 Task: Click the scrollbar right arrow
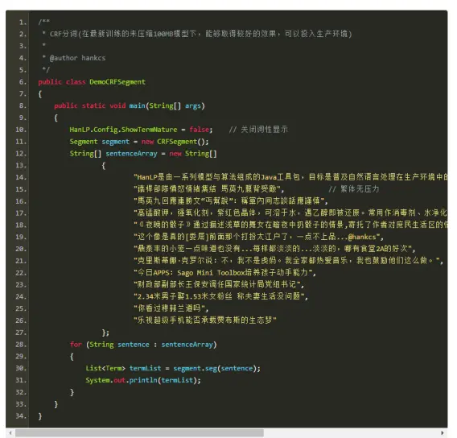443,432
